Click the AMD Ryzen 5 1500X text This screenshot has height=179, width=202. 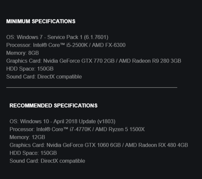[x=120, y=129]
